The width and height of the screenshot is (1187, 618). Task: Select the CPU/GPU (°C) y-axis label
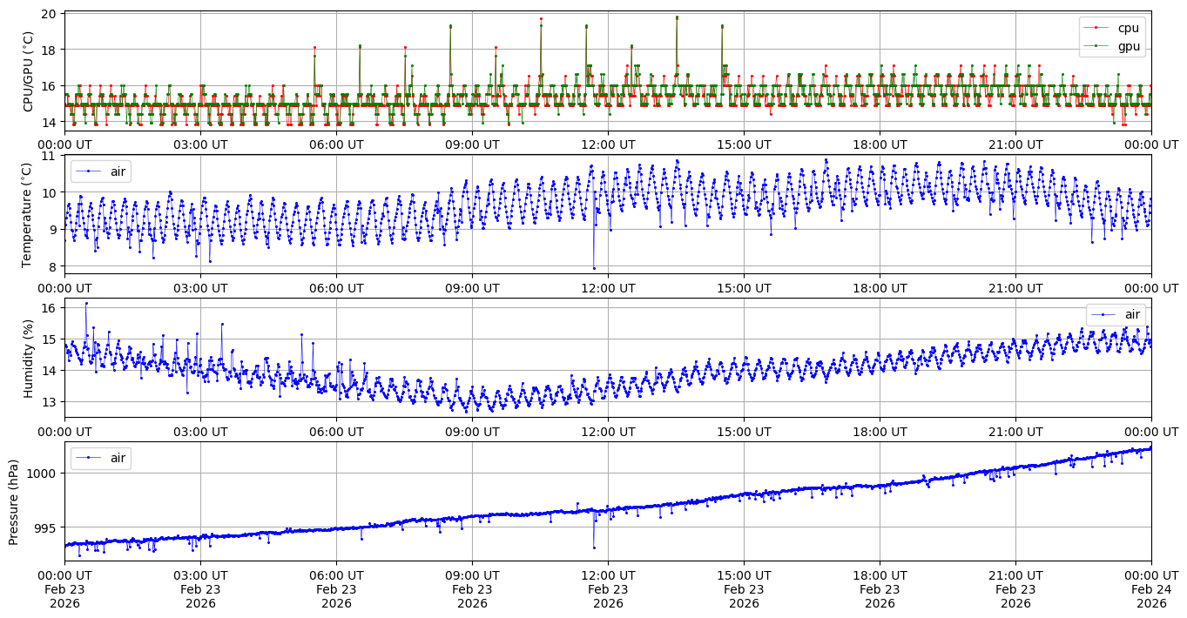point(28,71)
